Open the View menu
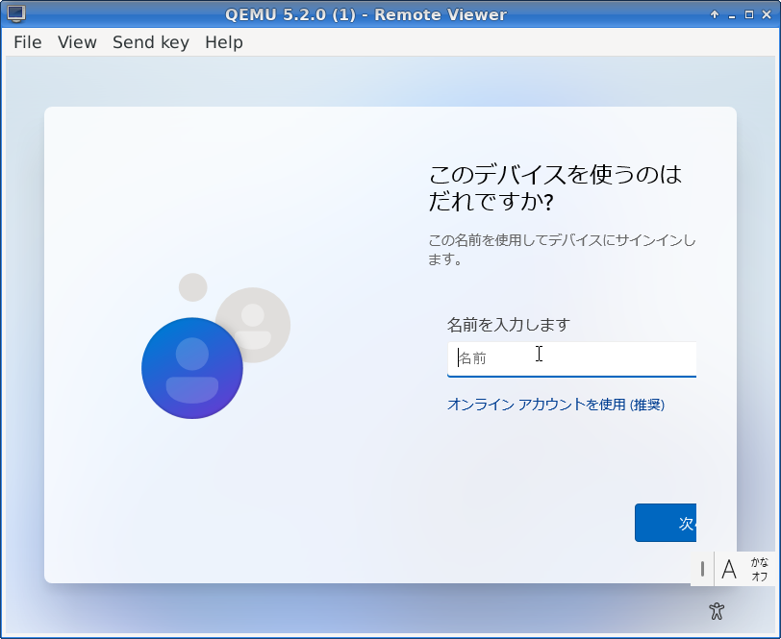 pos(77,42)
